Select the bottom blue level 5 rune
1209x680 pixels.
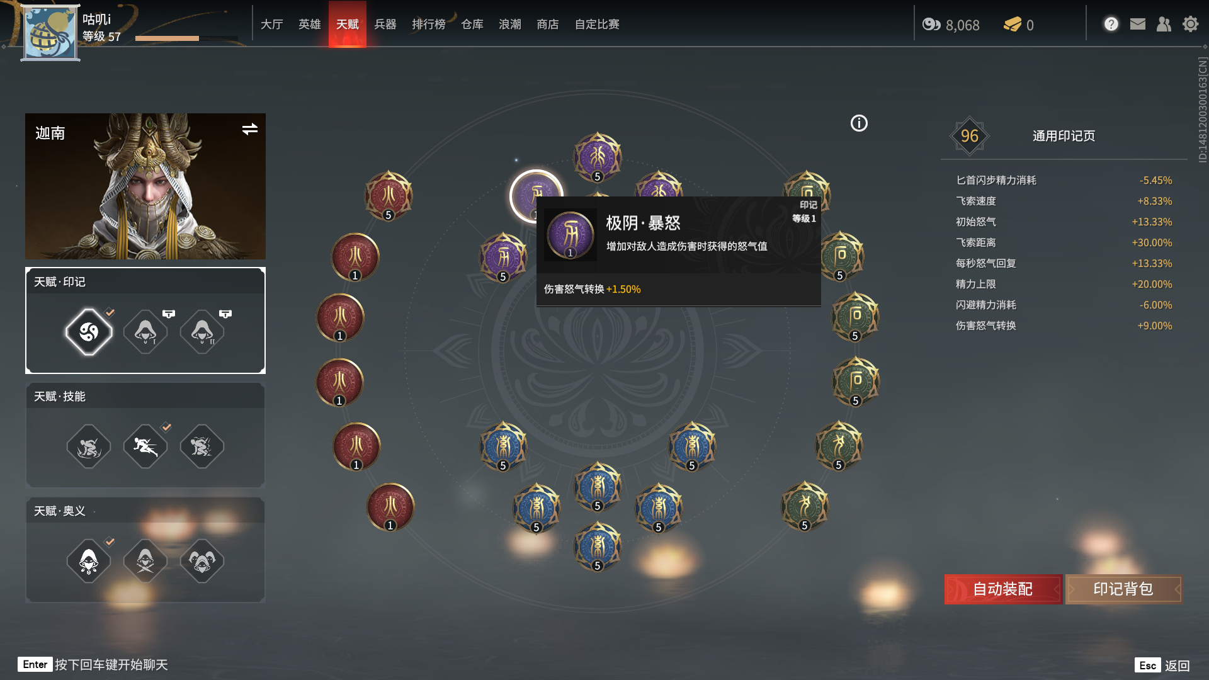point(598,547)
